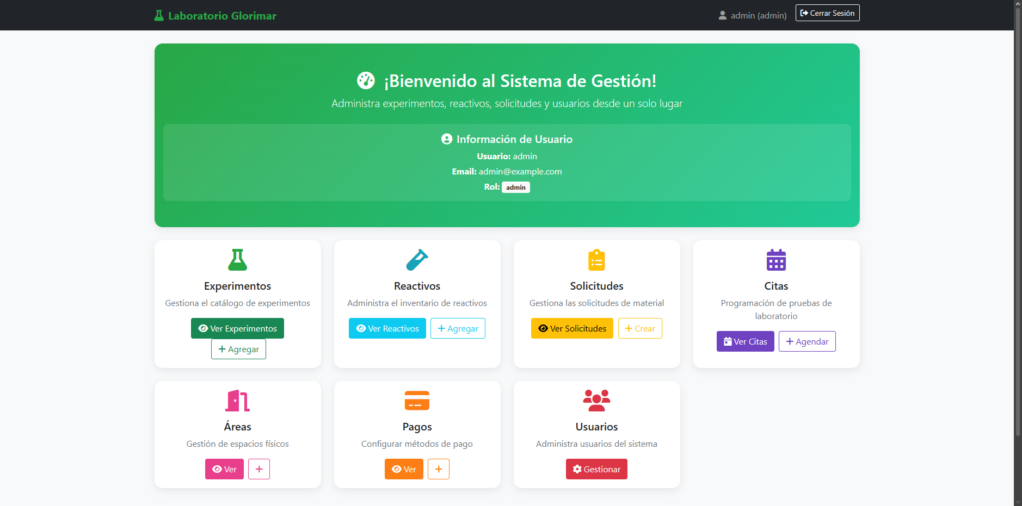Open the Ver Citas button
Image resolution: width=1022 pixels, height=506 pixels.
click(x=746, y=341)
